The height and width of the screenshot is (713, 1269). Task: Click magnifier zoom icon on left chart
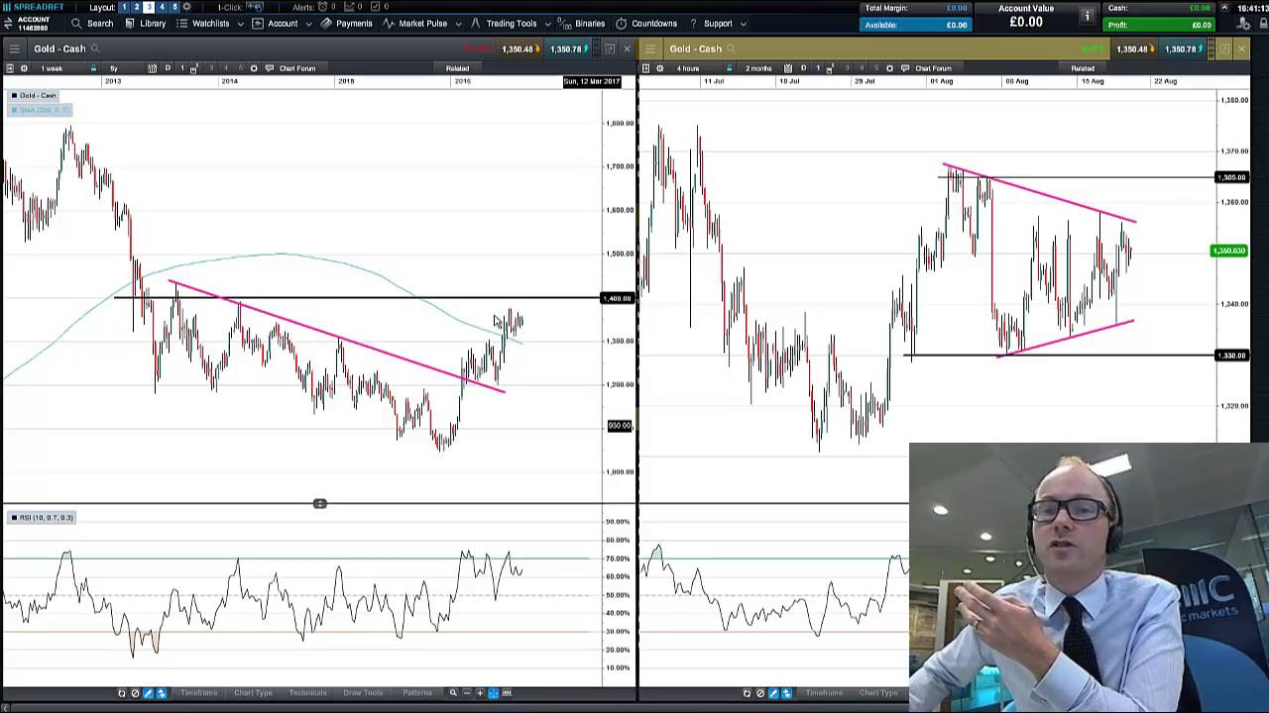point(453,693)
